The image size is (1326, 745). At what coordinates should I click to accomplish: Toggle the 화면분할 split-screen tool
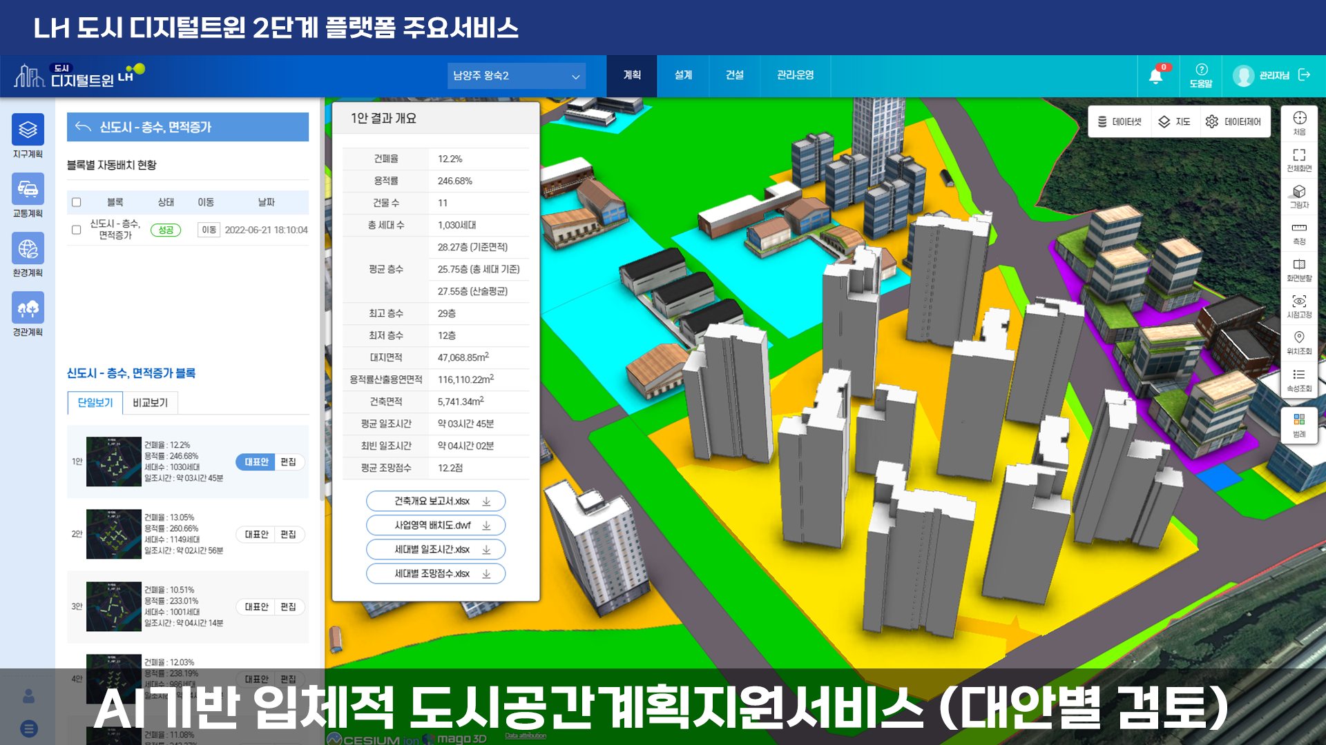pyautogui.click(x=1299, y=269)
